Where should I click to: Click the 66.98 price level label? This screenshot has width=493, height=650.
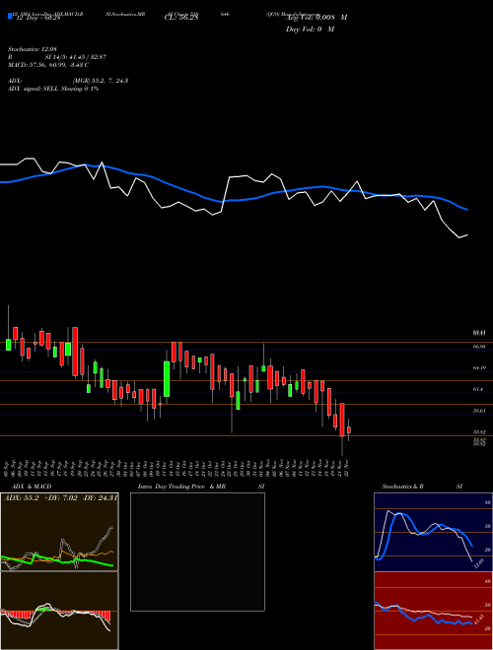(479, 346)
